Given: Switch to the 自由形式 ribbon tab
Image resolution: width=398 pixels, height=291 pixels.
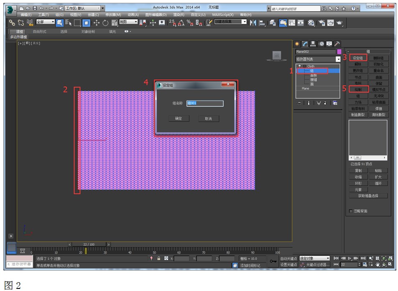Looking at the screenshot, I should tap(40, 31).
